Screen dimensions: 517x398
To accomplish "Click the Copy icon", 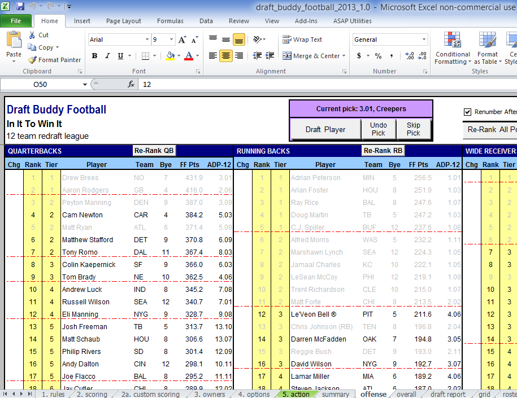I will (x=32, y=47).
